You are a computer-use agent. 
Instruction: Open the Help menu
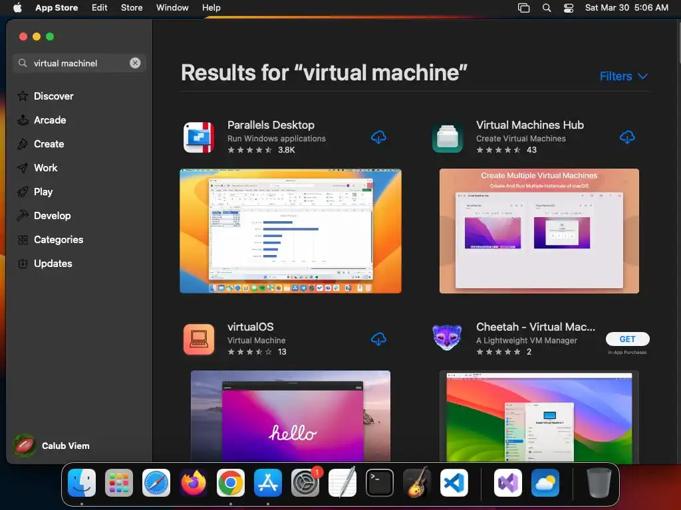(x=211, y=8)
